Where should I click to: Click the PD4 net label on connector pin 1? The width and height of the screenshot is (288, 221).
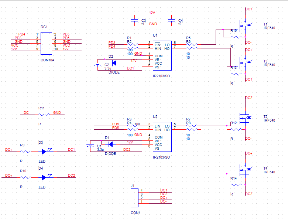pyautogui.click(x=22, y=34)
